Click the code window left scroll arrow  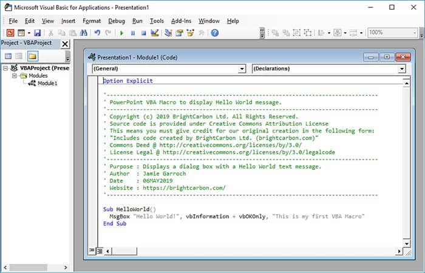[x=108, y=251]
